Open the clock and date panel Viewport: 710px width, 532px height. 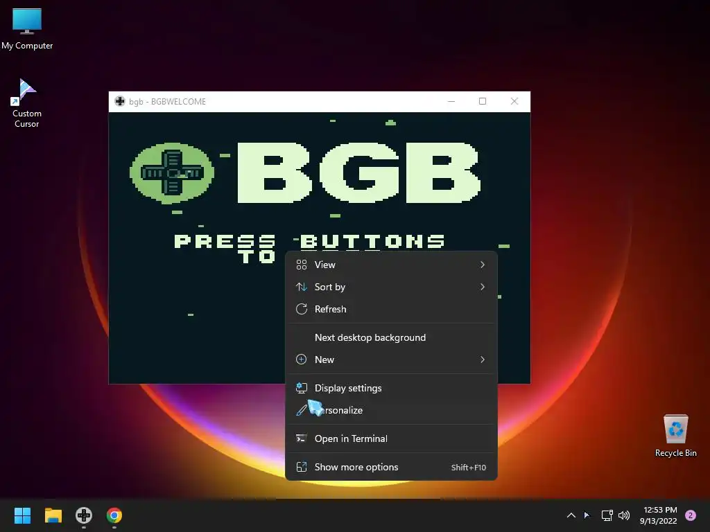(x=659, y=515)
